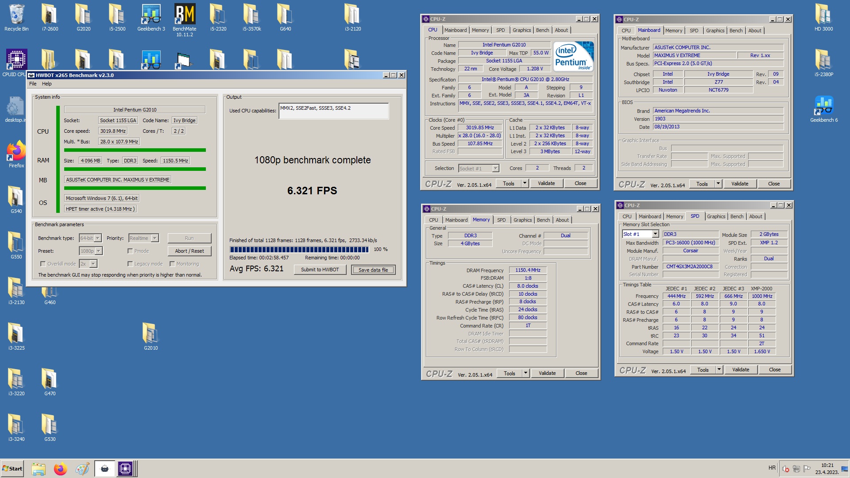
Task: Click Validate in the Memory CPU-Z window
Action: [x=547, y=373]
